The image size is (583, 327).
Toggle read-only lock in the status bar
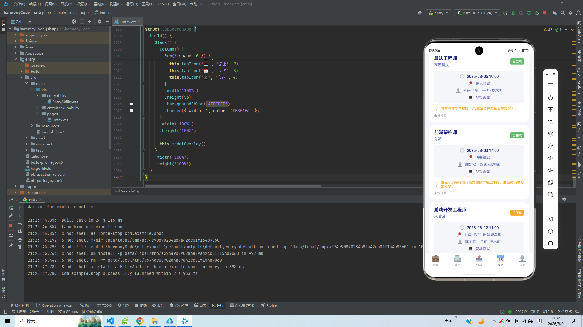(577, 312)
